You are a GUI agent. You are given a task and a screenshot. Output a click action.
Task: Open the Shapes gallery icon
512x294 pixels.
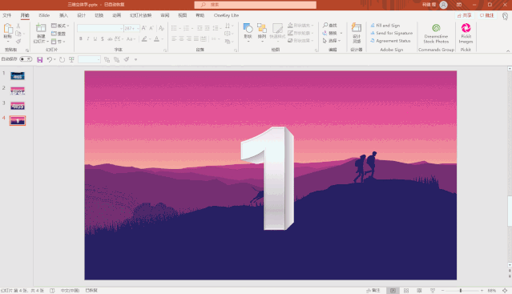point(248,28)
